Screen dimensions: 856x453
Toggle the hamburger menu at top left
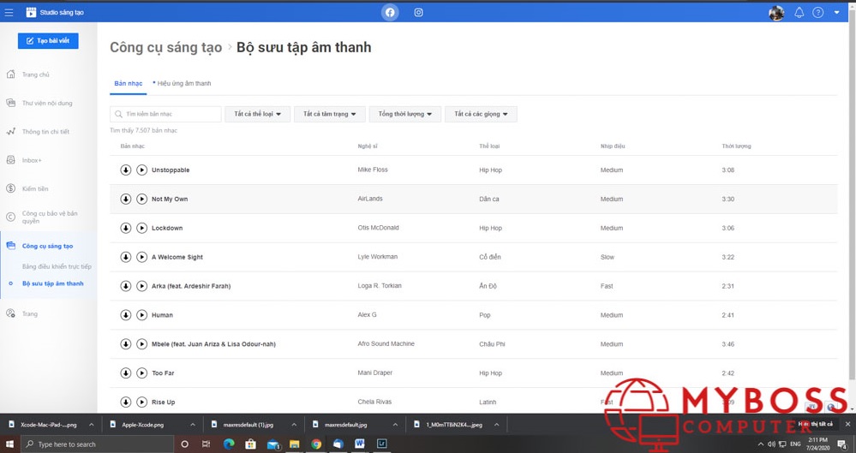(x=9, y=13)
